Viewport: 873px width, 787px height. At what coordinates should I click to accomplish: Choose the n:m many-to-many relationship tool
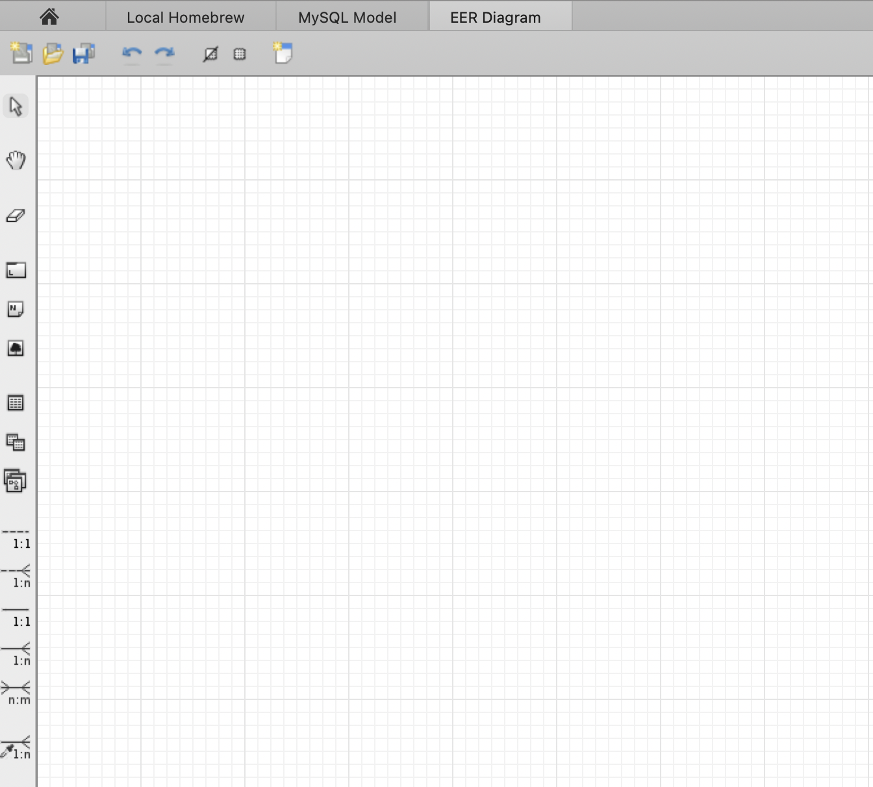(16, 693)
